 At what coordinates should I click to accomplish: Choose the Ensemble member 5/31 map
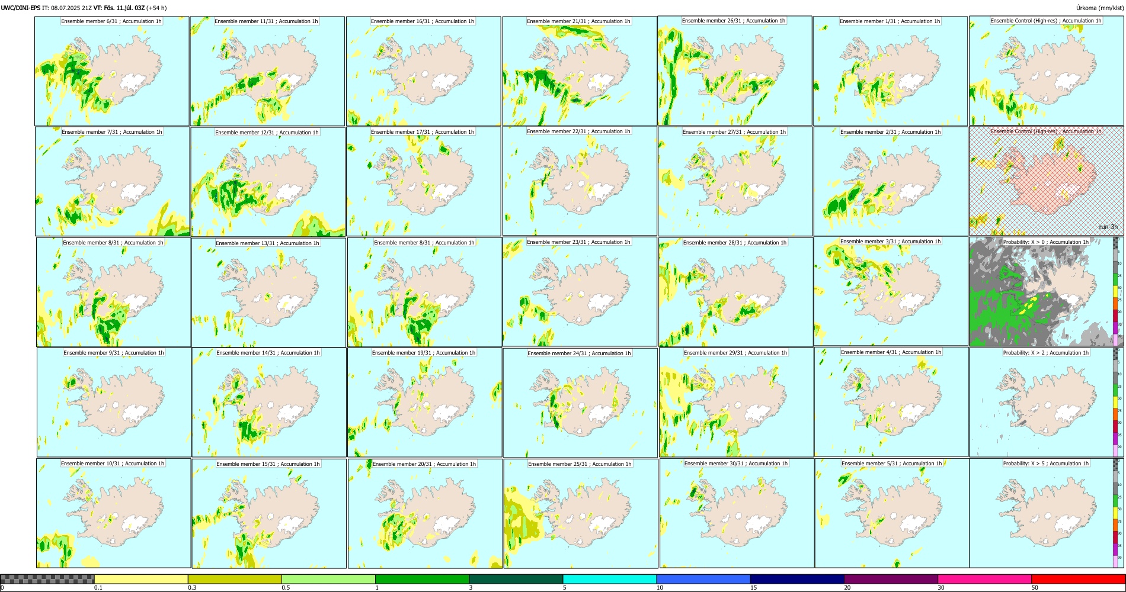(892, 513)
